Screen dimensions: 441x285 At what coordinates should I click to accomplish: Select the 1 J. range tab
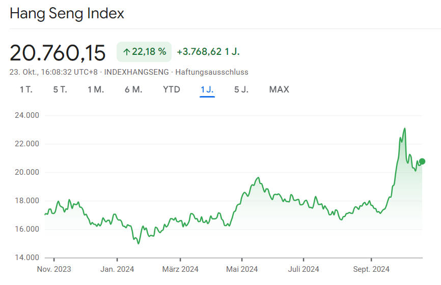(207, 89)
